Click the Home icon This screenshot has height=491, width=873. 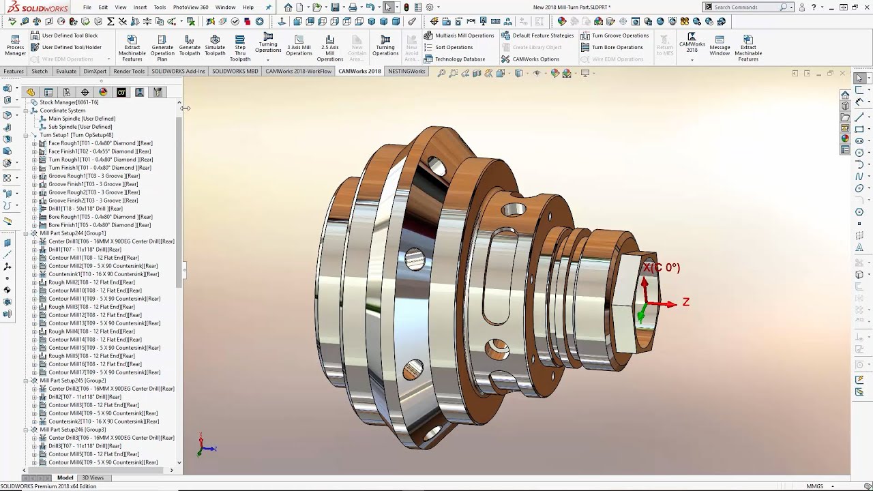(x=288, y=7)
